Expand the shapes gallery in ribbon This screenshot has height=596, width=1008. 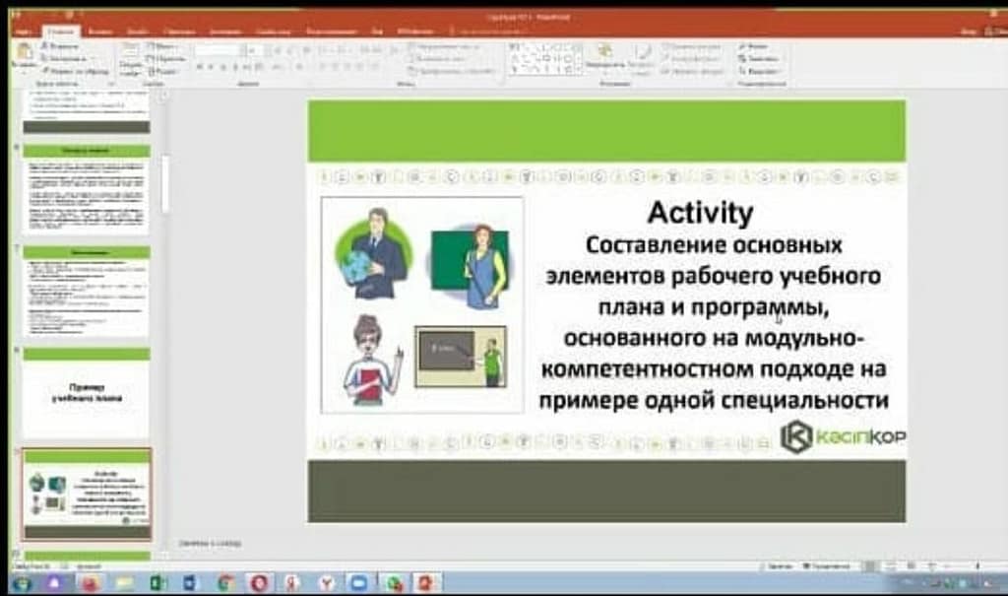pos(578,70)
